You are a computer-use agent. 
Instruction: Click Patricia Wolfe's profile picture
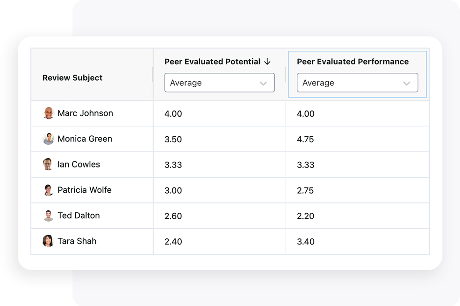click(49, 190)
